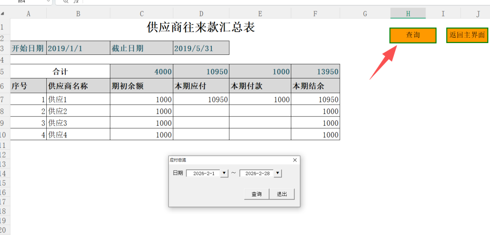The height and width of the screenshot is (235, 490).
Task: Open the start date dropdown in dialog
Action: click(x=224, y=173)
